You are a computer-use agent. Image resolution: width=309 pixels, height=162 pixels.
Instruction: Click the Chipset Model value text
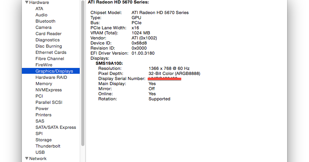click(160, 12)
